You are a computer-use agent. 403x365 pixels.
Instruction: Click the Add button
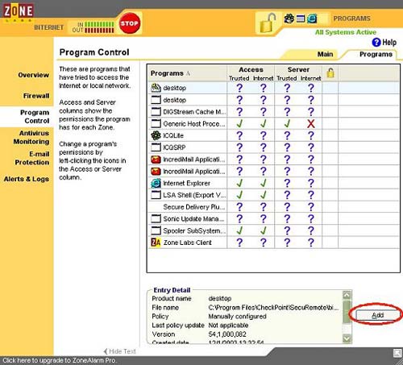click(377, 315)
